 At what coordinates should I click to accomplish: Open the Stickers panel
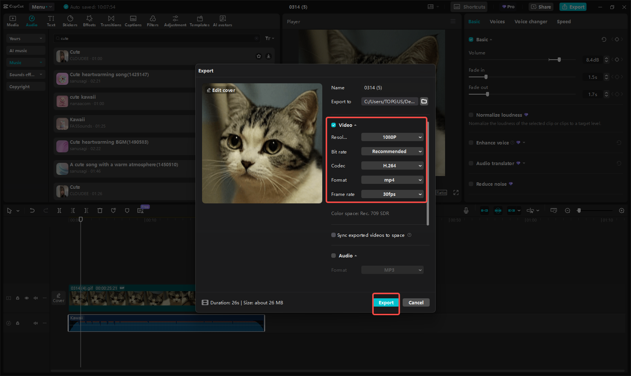[70, 21]
